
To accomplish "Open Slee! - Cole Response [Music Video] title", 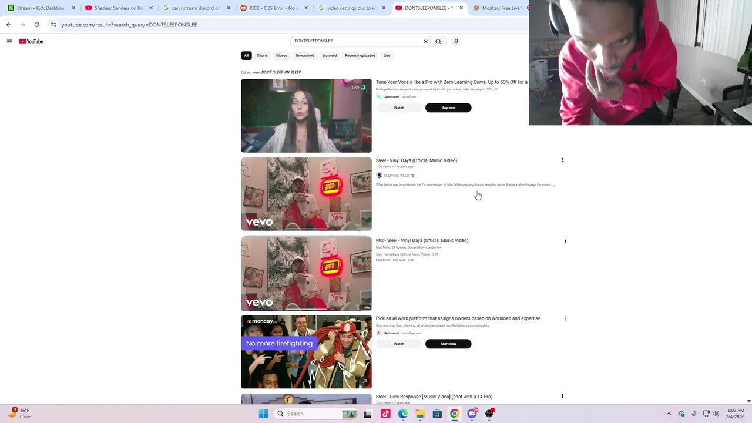I will [434, 397].
